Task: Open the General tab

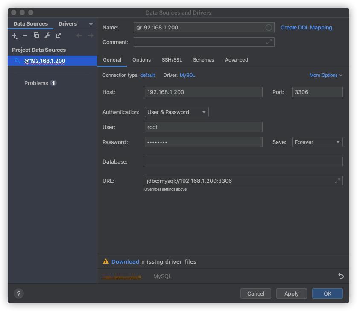Action: (x=112, y=60)
